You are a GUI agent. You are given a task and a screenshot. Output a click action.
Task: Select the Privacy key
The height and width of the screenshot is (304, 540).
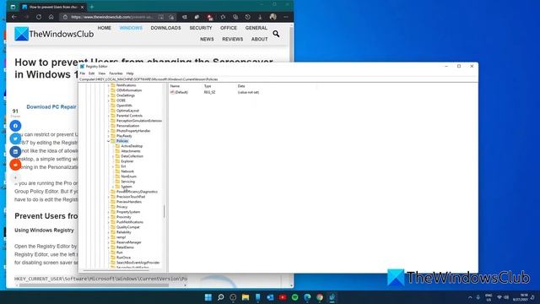pos(121,207)
